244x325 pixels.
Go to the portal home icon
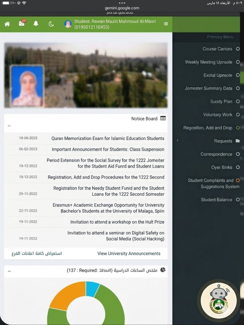[x=7, y=24]
